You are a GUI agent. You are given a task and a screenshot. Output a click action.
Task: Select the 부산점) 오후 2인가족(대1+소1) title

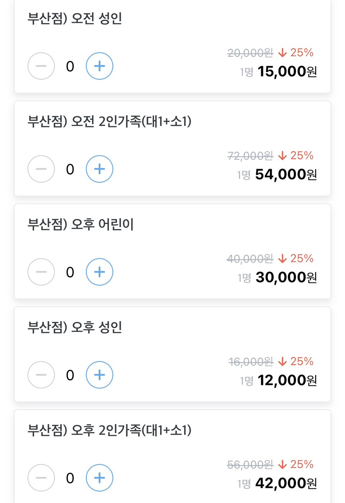[x=109, y=431]
